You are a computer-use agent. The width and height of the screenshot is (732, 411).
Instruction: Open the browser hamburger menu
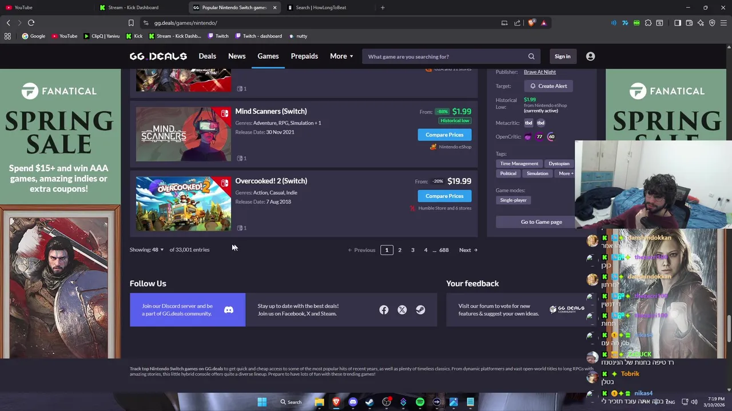pyautogui.click(x=723, y=23)
